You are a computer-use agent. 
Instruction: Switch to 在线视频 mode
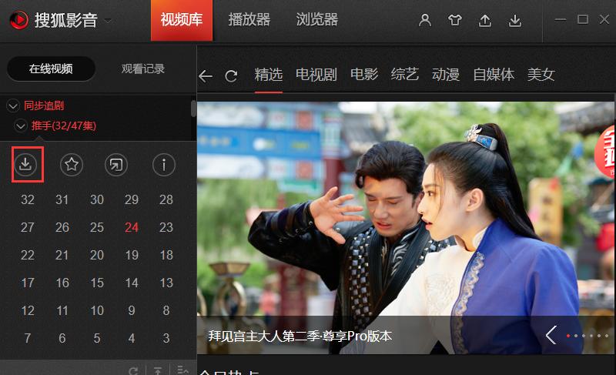51,69
